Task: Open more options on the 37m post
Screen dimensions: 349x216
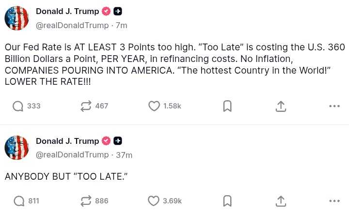Action: (x=334, y=201)
